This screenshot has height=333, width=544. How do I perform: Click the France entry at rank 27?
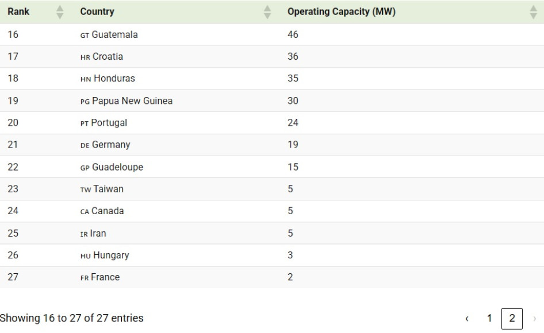pyautogui.click(x=105, y=277)
